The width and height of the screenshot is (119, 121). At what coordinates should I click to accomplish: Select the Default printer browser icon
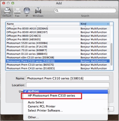tap(7, 11)
